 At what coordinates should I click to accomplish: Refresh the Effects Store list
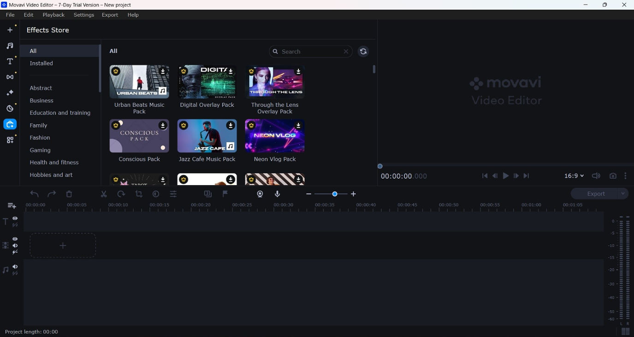tap(363, 52)
